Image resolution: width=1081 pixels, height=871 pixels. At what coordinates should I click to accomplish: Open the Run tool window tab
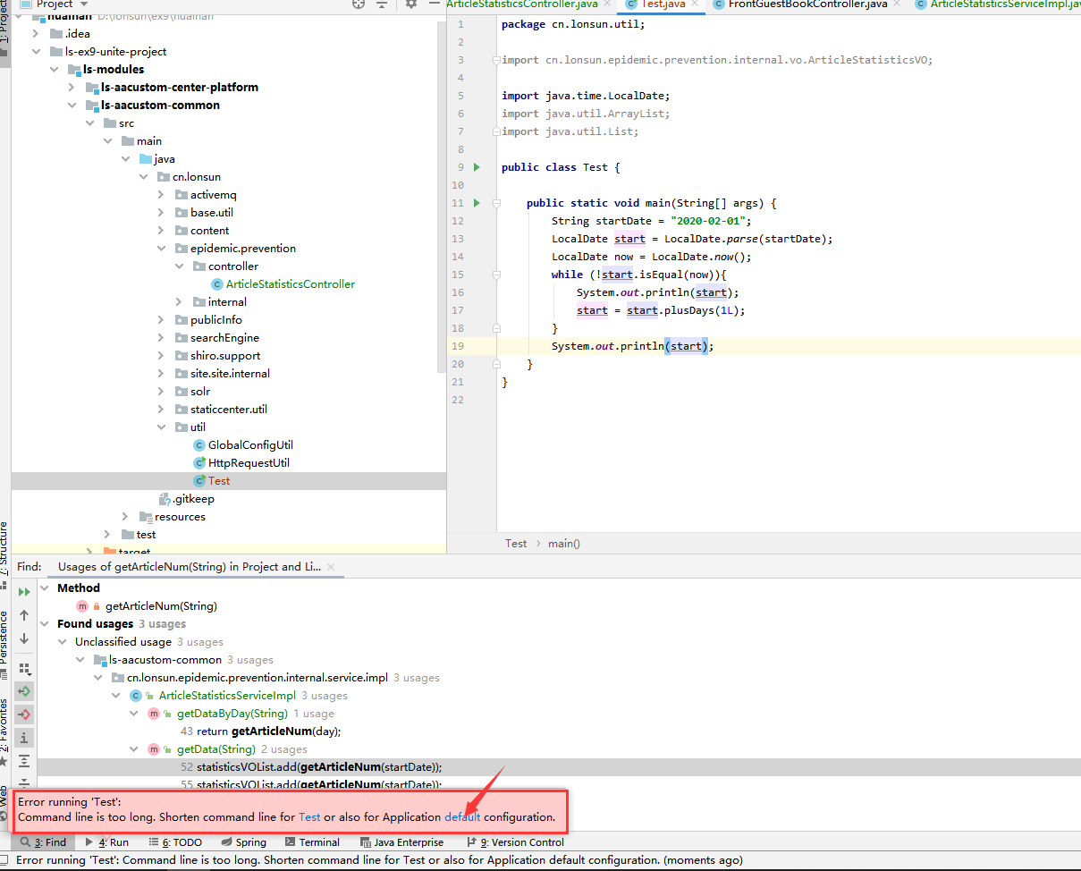[x=106, y=841]
